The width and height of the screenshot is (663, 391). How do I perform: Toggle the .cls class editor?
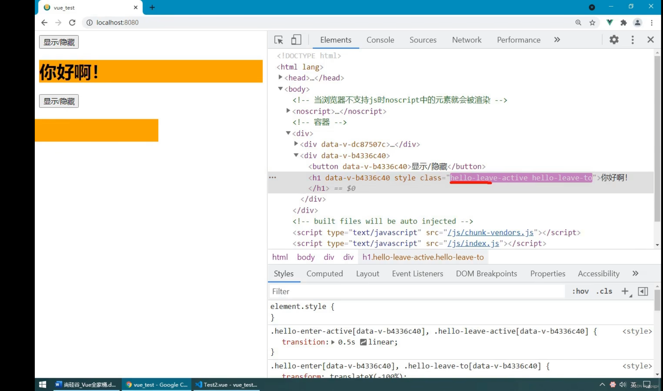click(604, 292)
